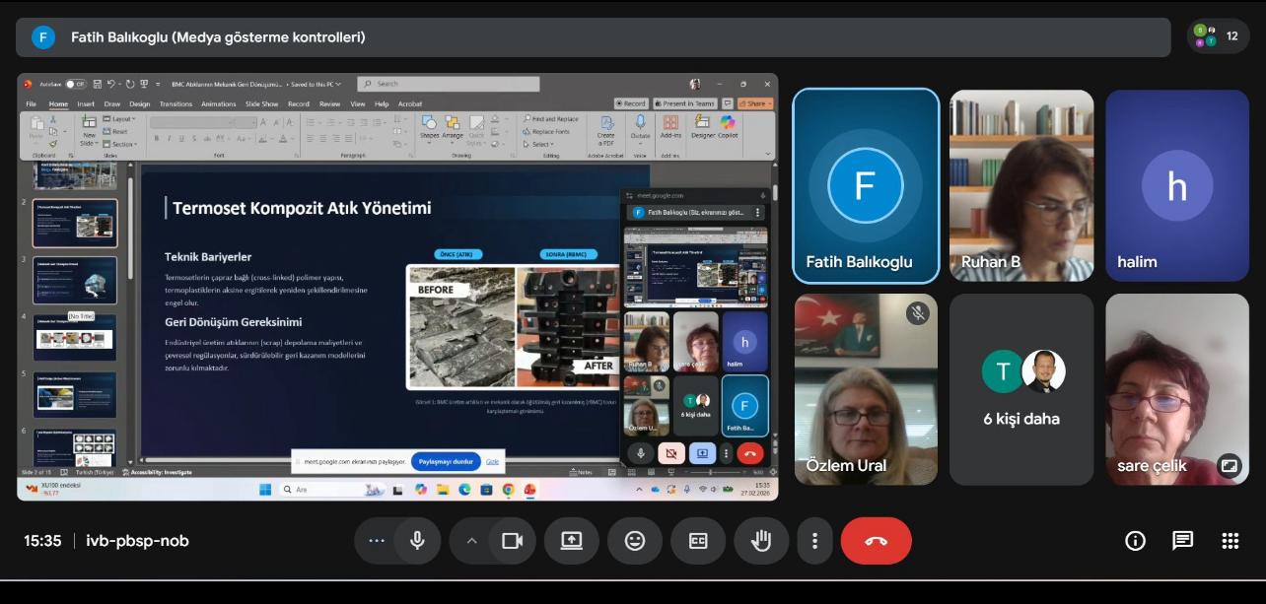Mute microphone in Meet bottom bar
1266x604 pixels.
click(x=417, y=541)
